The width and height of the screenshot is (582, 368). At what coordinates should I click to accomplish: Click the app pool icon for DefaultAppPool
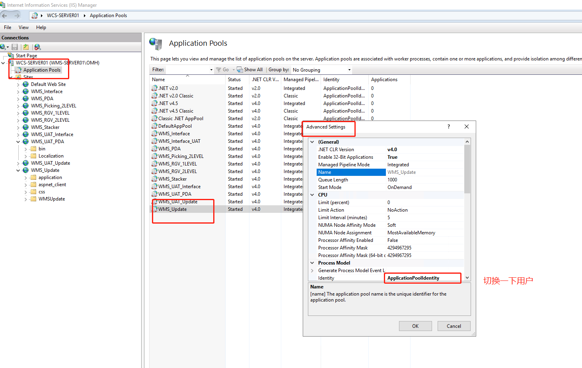(154, 126)
